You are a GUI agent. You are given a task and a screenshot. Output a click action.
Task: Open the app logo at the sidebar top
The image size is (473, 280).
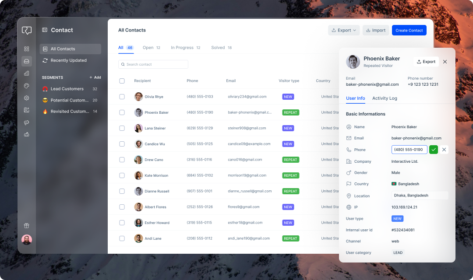[x=26, y=31]
